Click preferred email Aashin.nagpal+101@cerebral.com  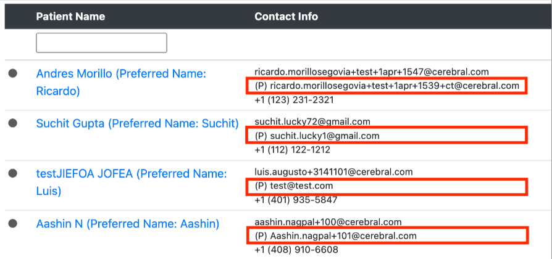point(335,236)
